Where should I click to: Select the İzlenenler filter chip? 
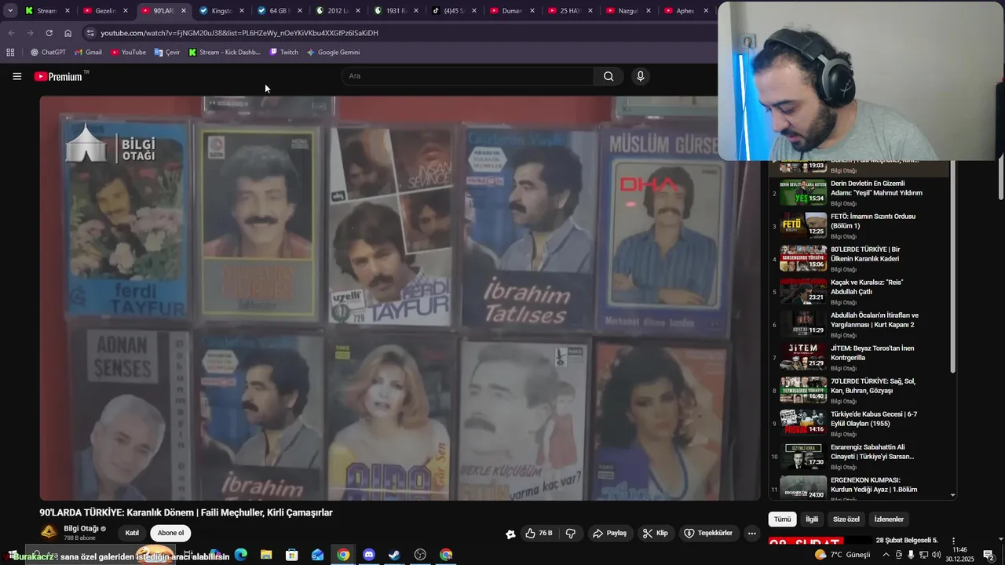pyautogui.click(x=889, y=519)
